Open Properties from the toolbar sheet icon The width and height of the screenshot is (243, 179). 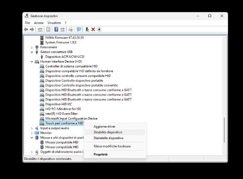point(48,30)
